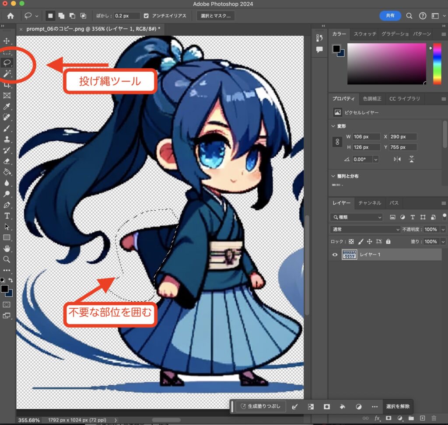The width and height of the screenshot is (448, 425).
Task: Select the Paint Bucket tool
Action: pos(7,172)
